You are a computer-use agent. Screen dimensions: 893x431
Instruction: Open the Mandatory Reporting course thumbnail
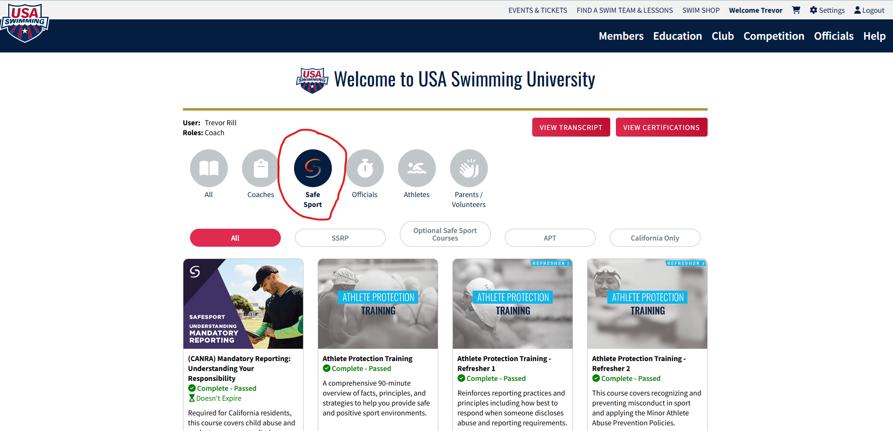point(243,304)
